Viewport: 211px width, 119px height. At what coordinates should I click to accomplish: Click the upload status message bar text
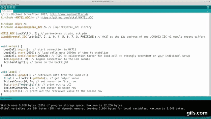pyautogui.click(x=6, y=99)
